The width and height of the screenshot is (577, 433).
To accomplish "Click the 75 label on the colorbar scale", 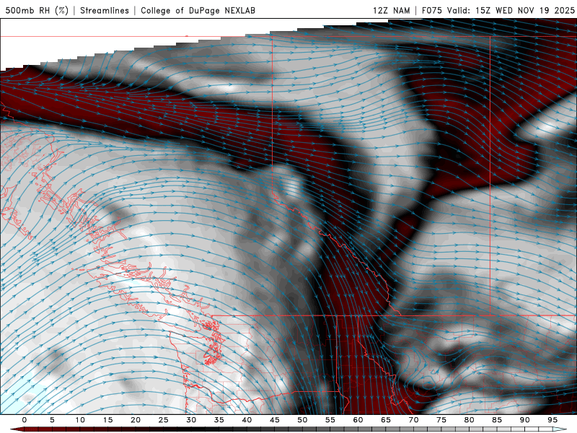I will tap(441, 420).
